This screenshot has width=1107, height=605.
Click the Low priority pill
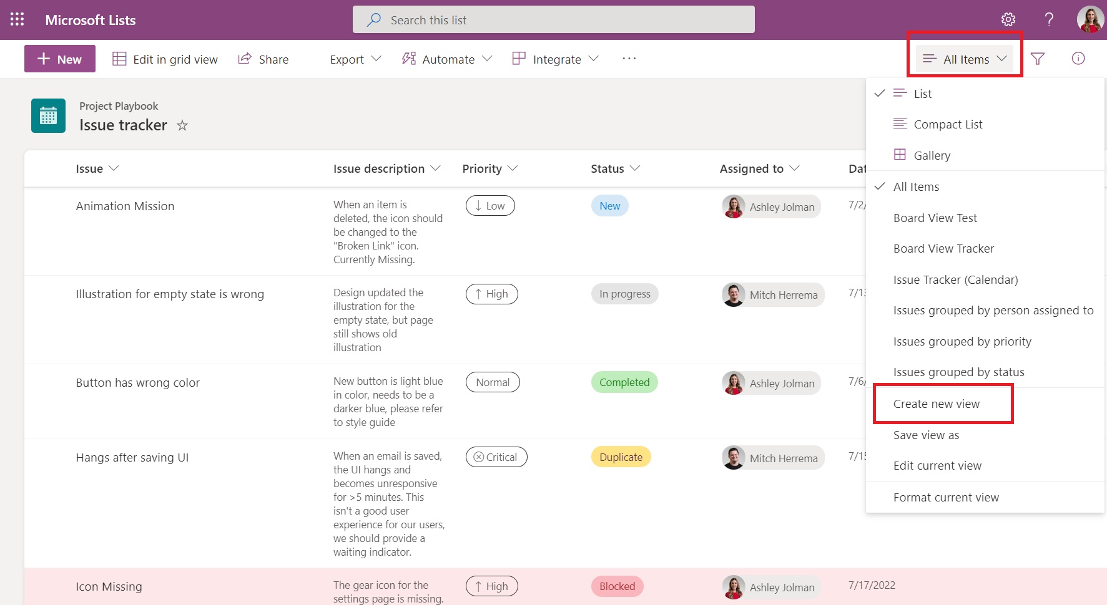[490, 206]
